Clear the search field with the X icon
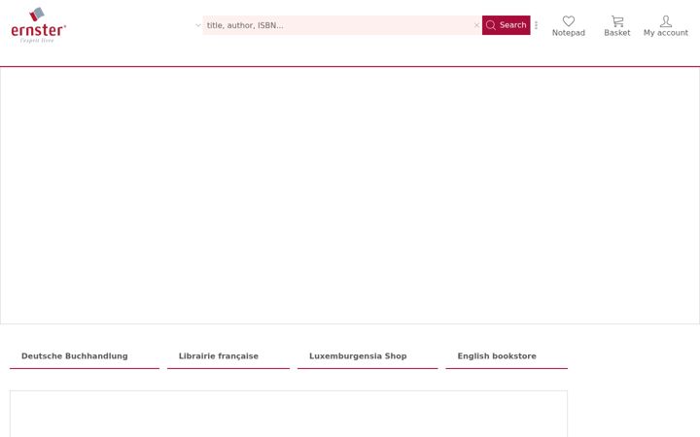This screenshot has width=700, height=437. (x=476, y=25)
